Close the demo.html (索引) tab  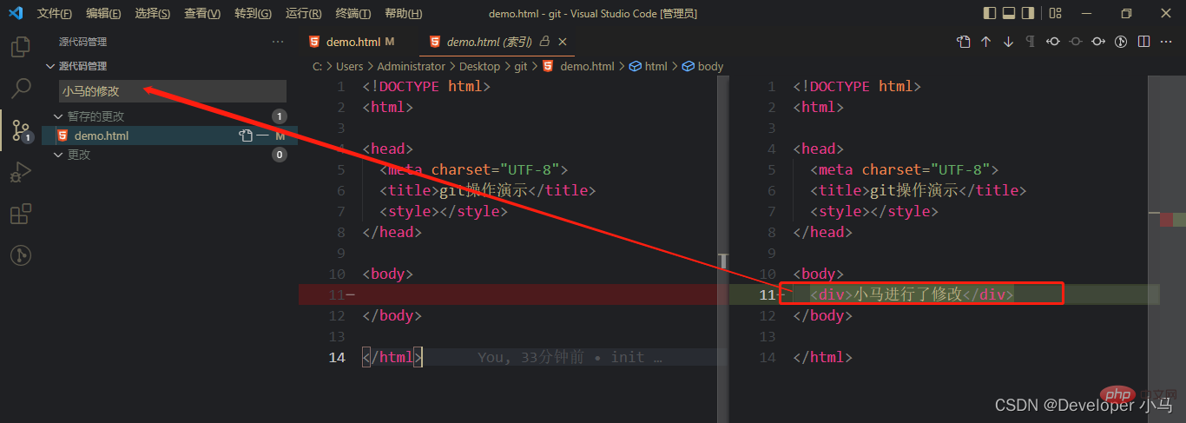point(563,42)
